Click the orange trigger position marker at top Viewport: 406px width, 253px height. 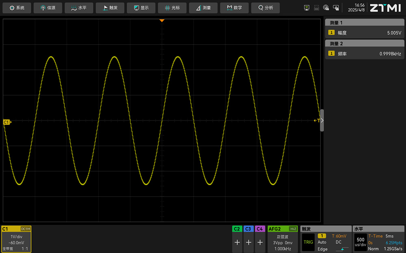coord(162,20)
